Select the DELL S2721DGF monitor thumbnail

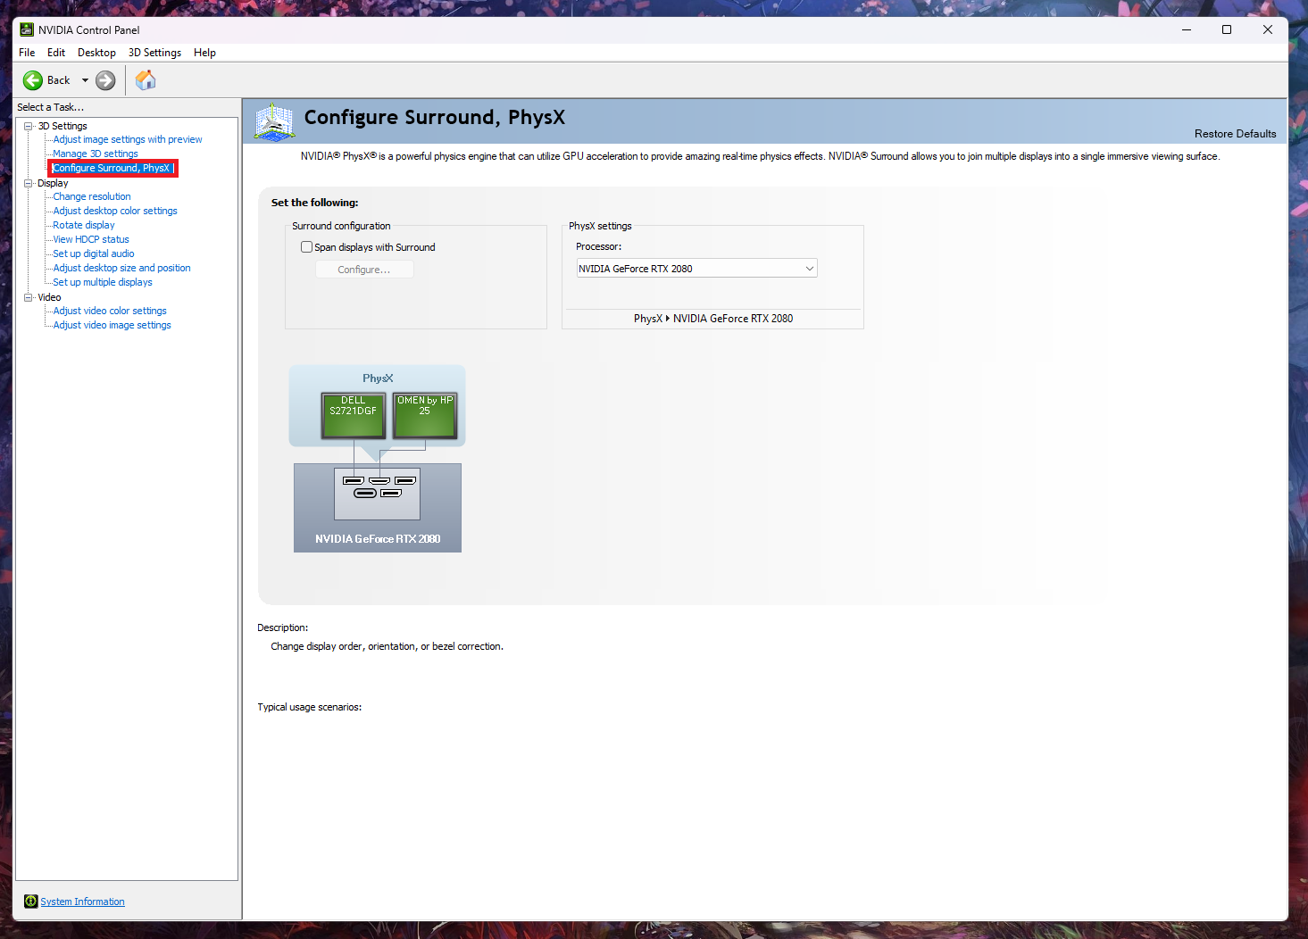pyautogui.click(x=354, y=416)
